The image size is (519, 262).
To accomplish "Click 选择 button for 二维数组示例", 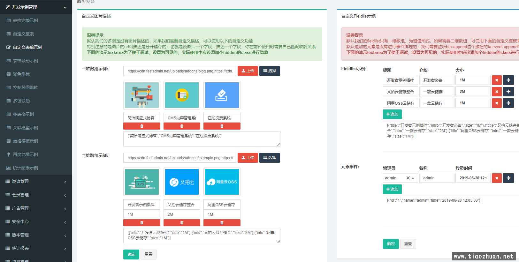I will click(x=270, y=158).
